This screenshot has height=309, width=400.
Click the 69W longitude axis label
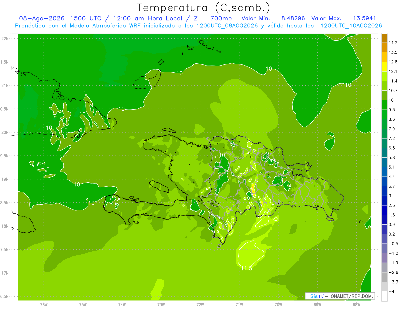click(317, 304)
